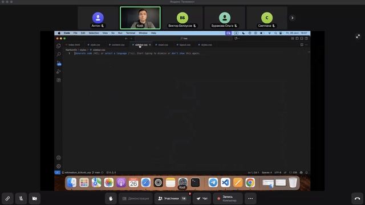Open Finder in the Dock
Screen dimensions: 365x205
[x=71, y=182]
